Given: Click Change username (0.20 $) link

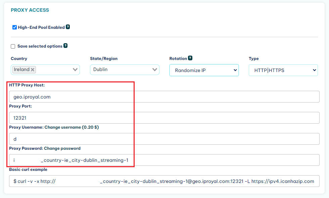Looking at the screenshot, I should click(72, 127).
